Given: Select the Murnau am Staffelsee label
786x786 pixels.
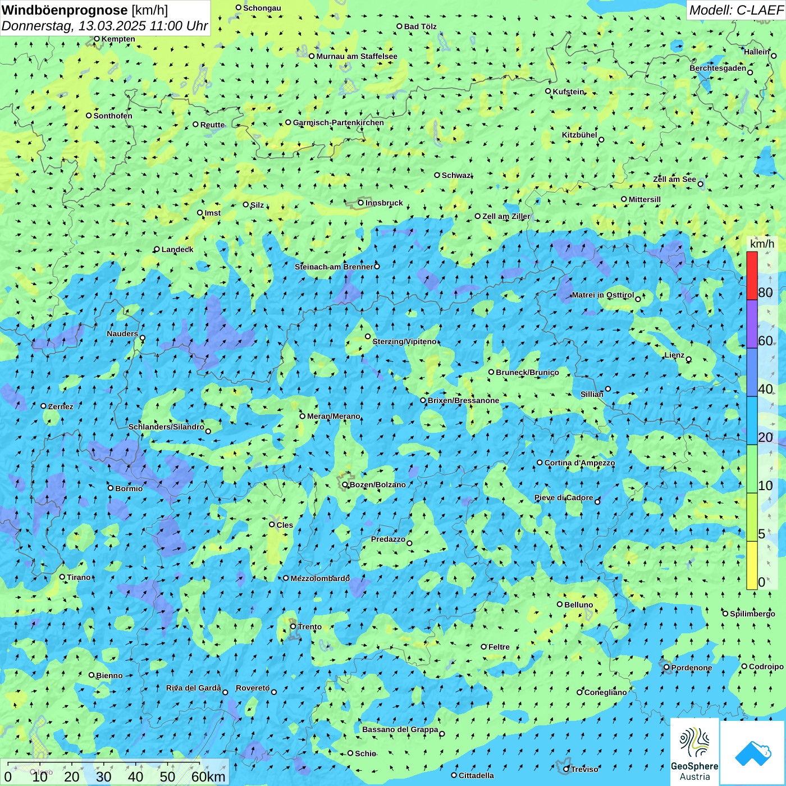Looking at the screenshot, I should pyautogui.click(x=357, y=56).
